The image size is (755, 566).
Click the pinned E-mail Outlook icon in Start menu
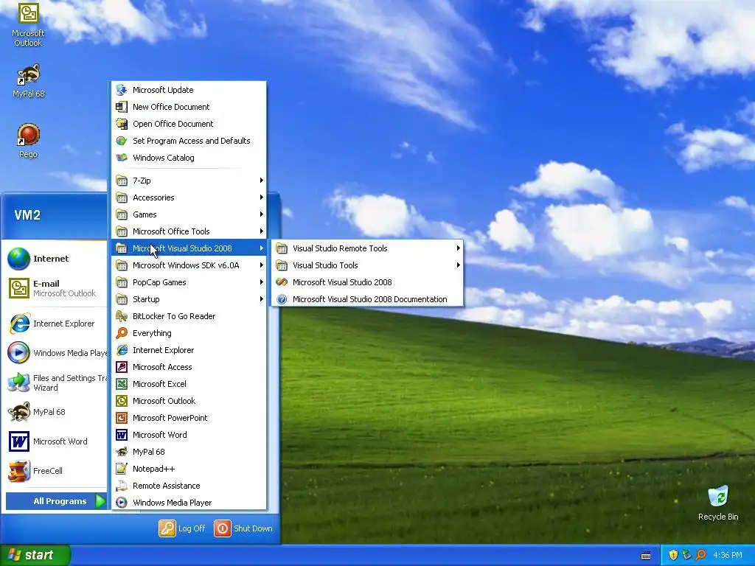coord(18,288)
